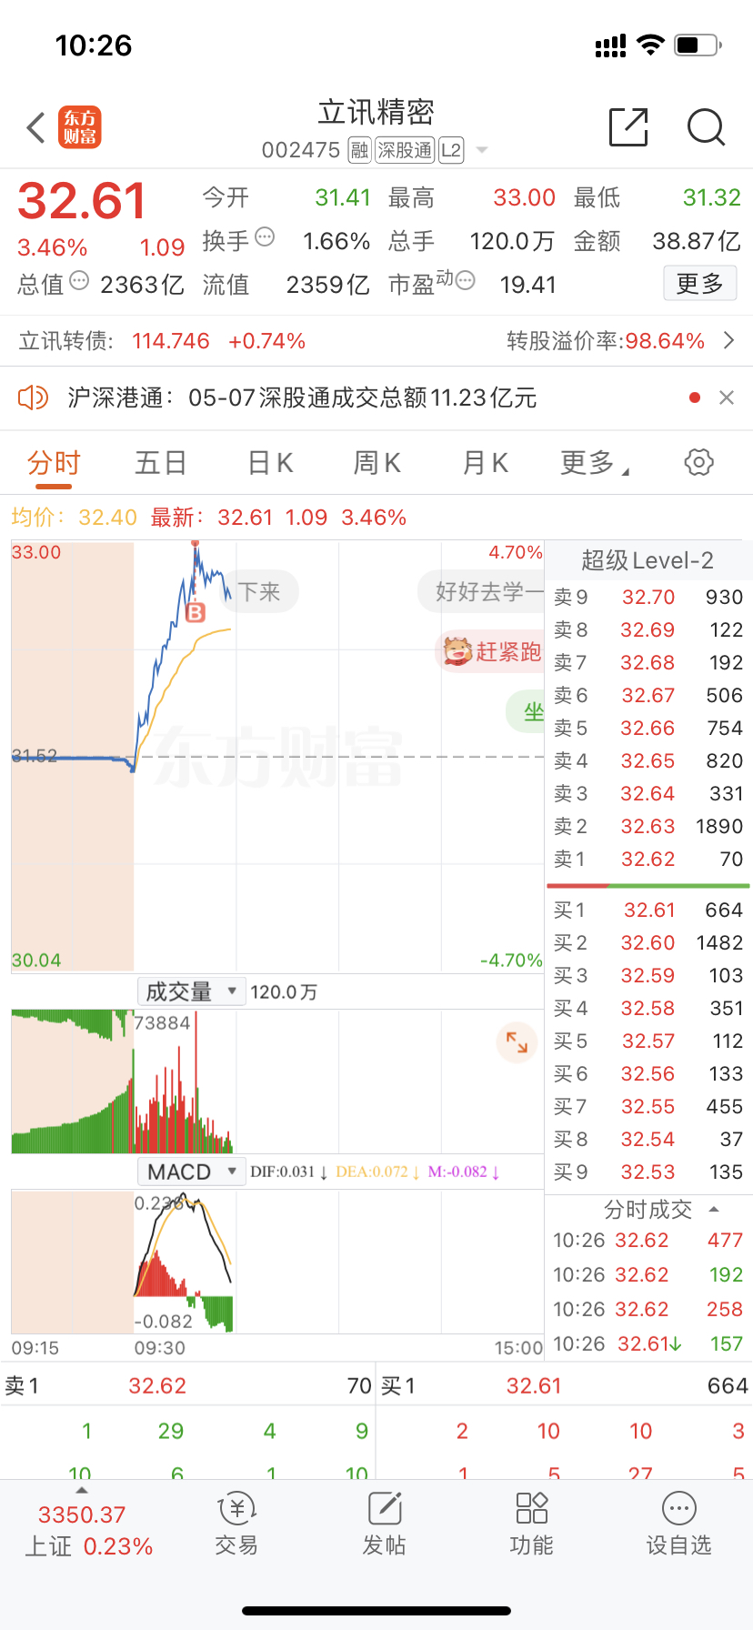The width and height of the screenshot is (753, 1630).
Task: Tap the buy-sell ratio bar
Action: pos(648,885)
